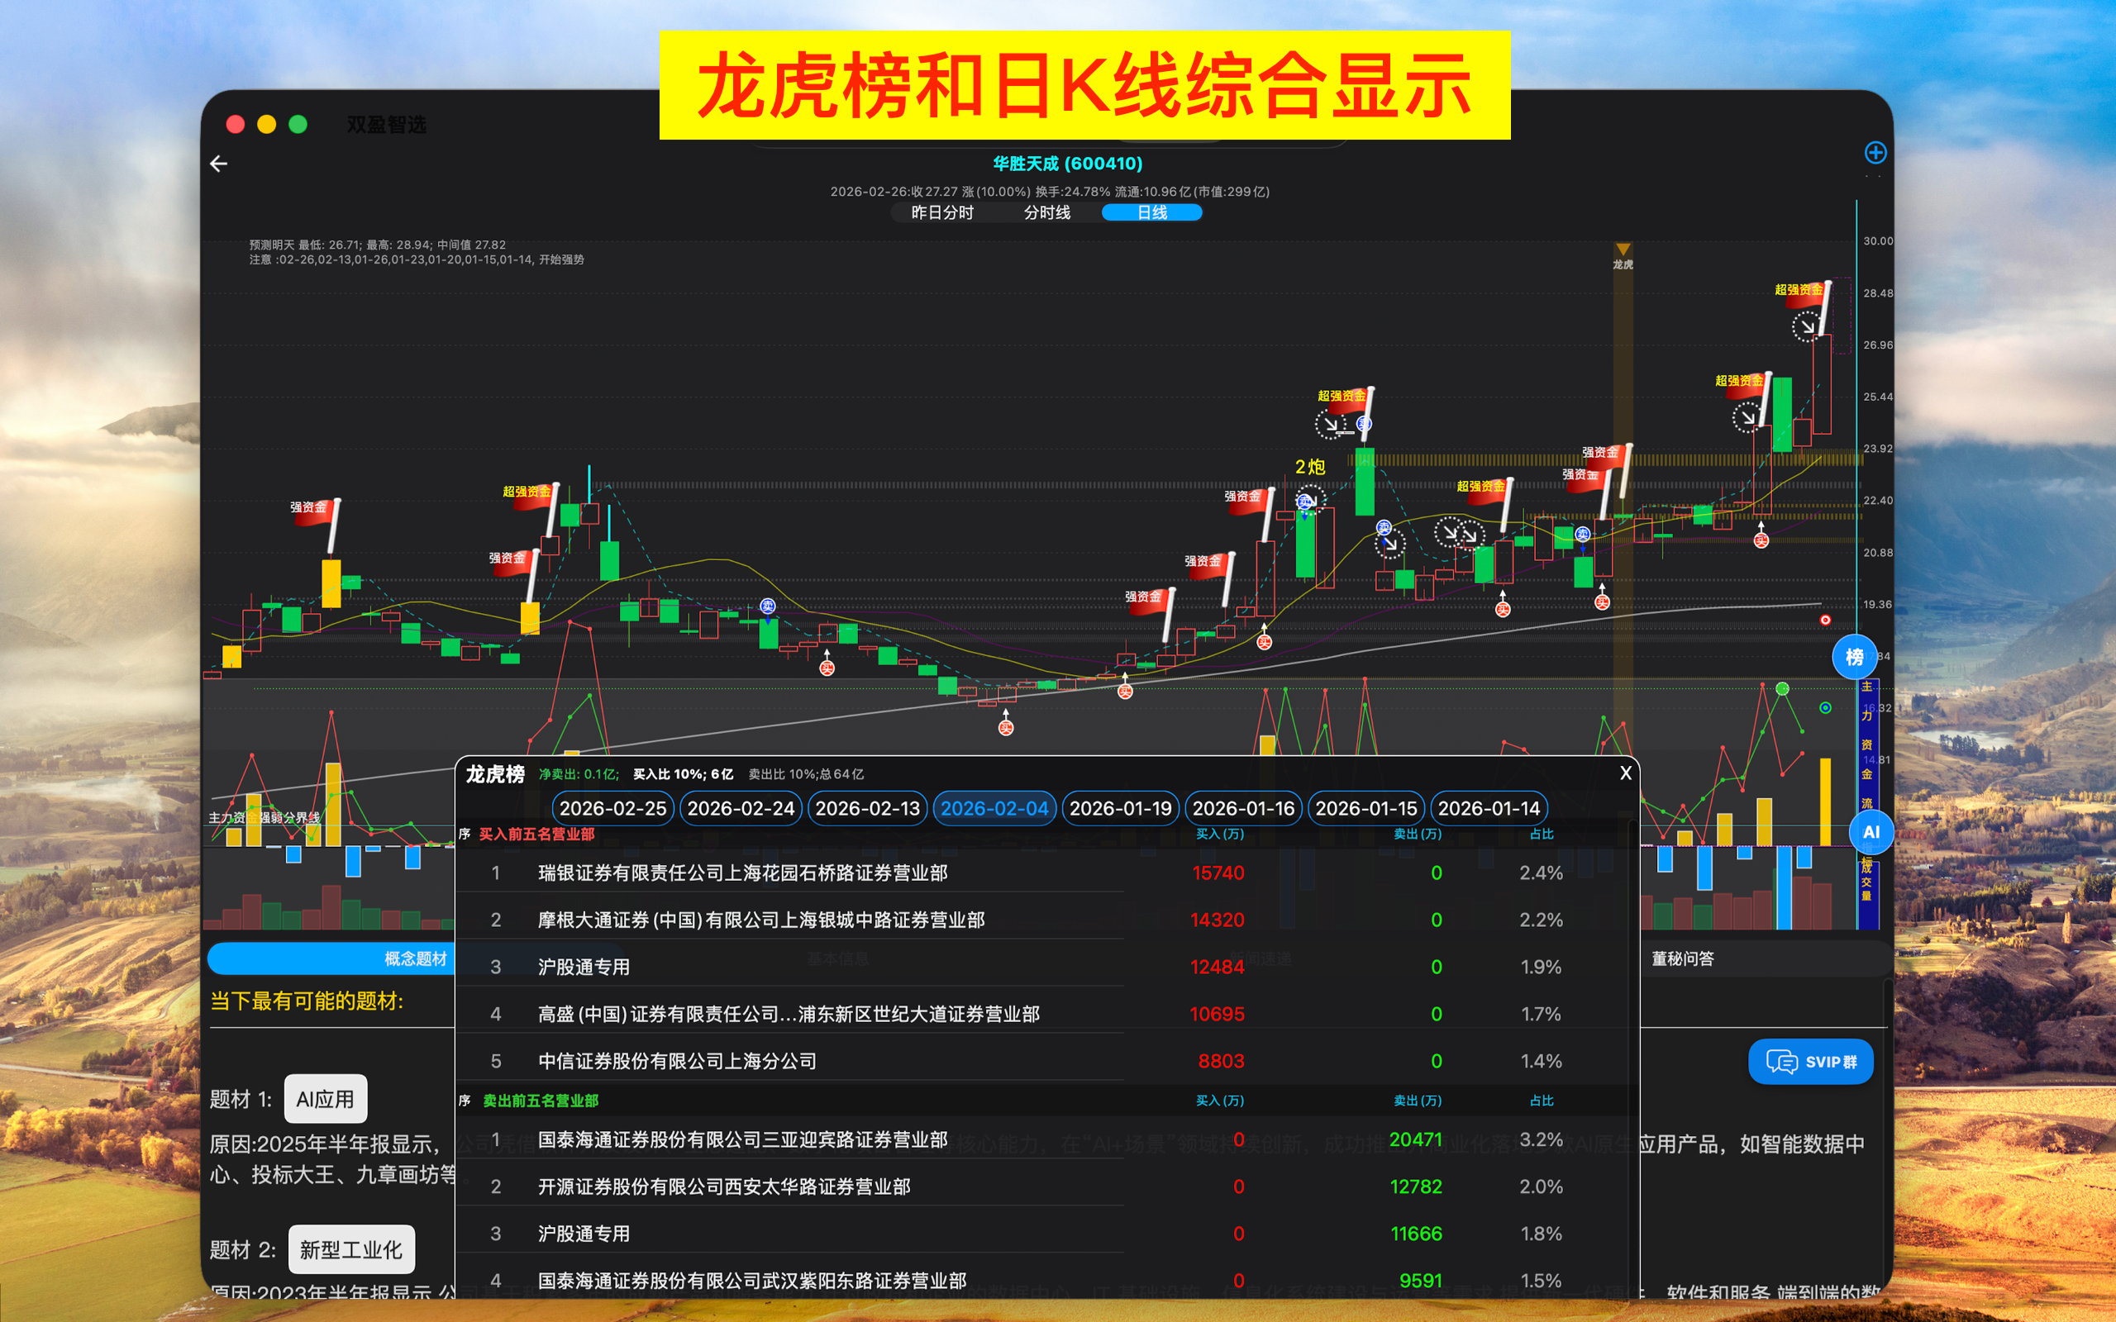Join the SVIP群 chat

point(1811,1062)
